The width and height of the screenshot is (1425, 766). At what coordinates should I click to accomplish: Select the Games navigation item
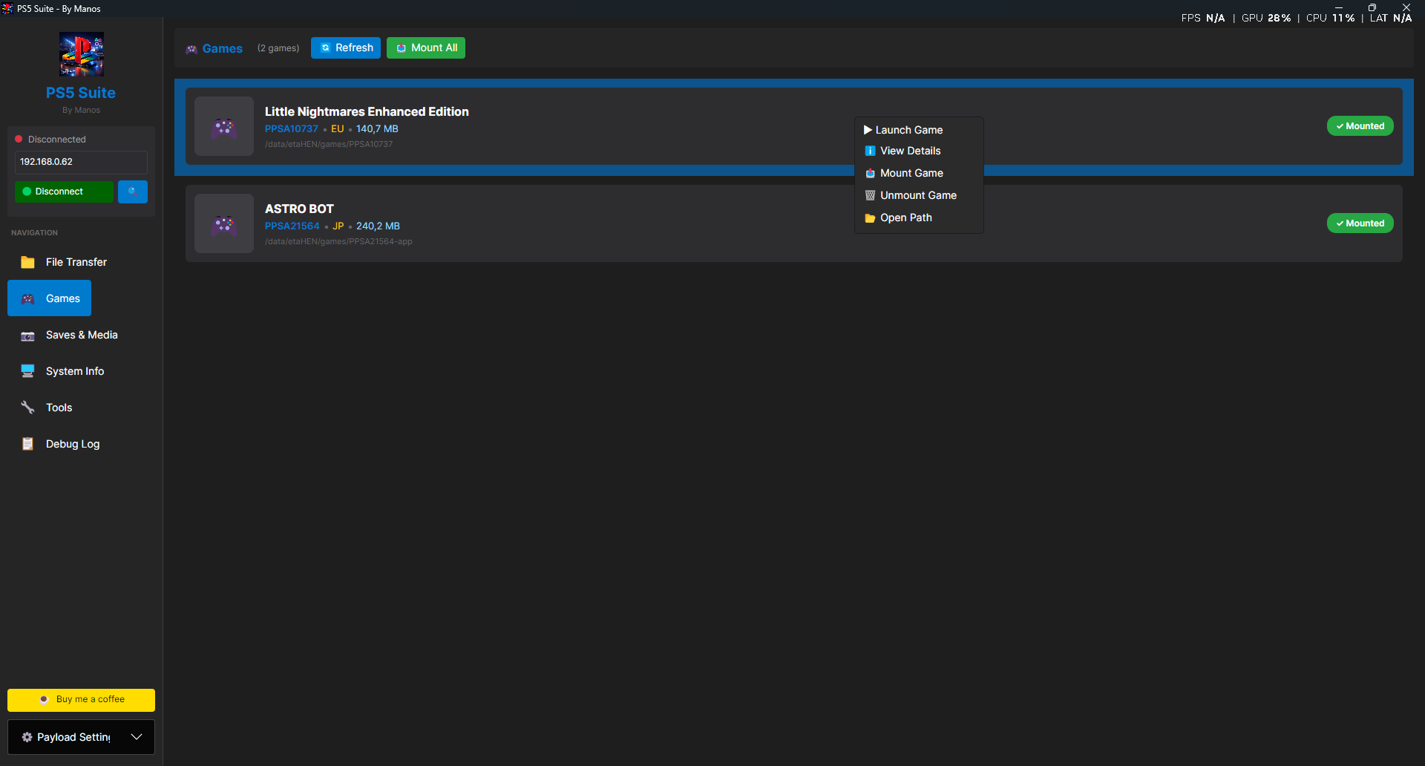click(x=50, y=298)
